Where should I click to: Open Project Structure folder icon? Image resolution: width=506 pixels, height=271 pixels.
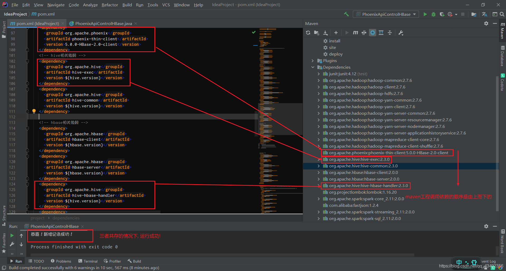pyautogui.click(x=474, y=14)
